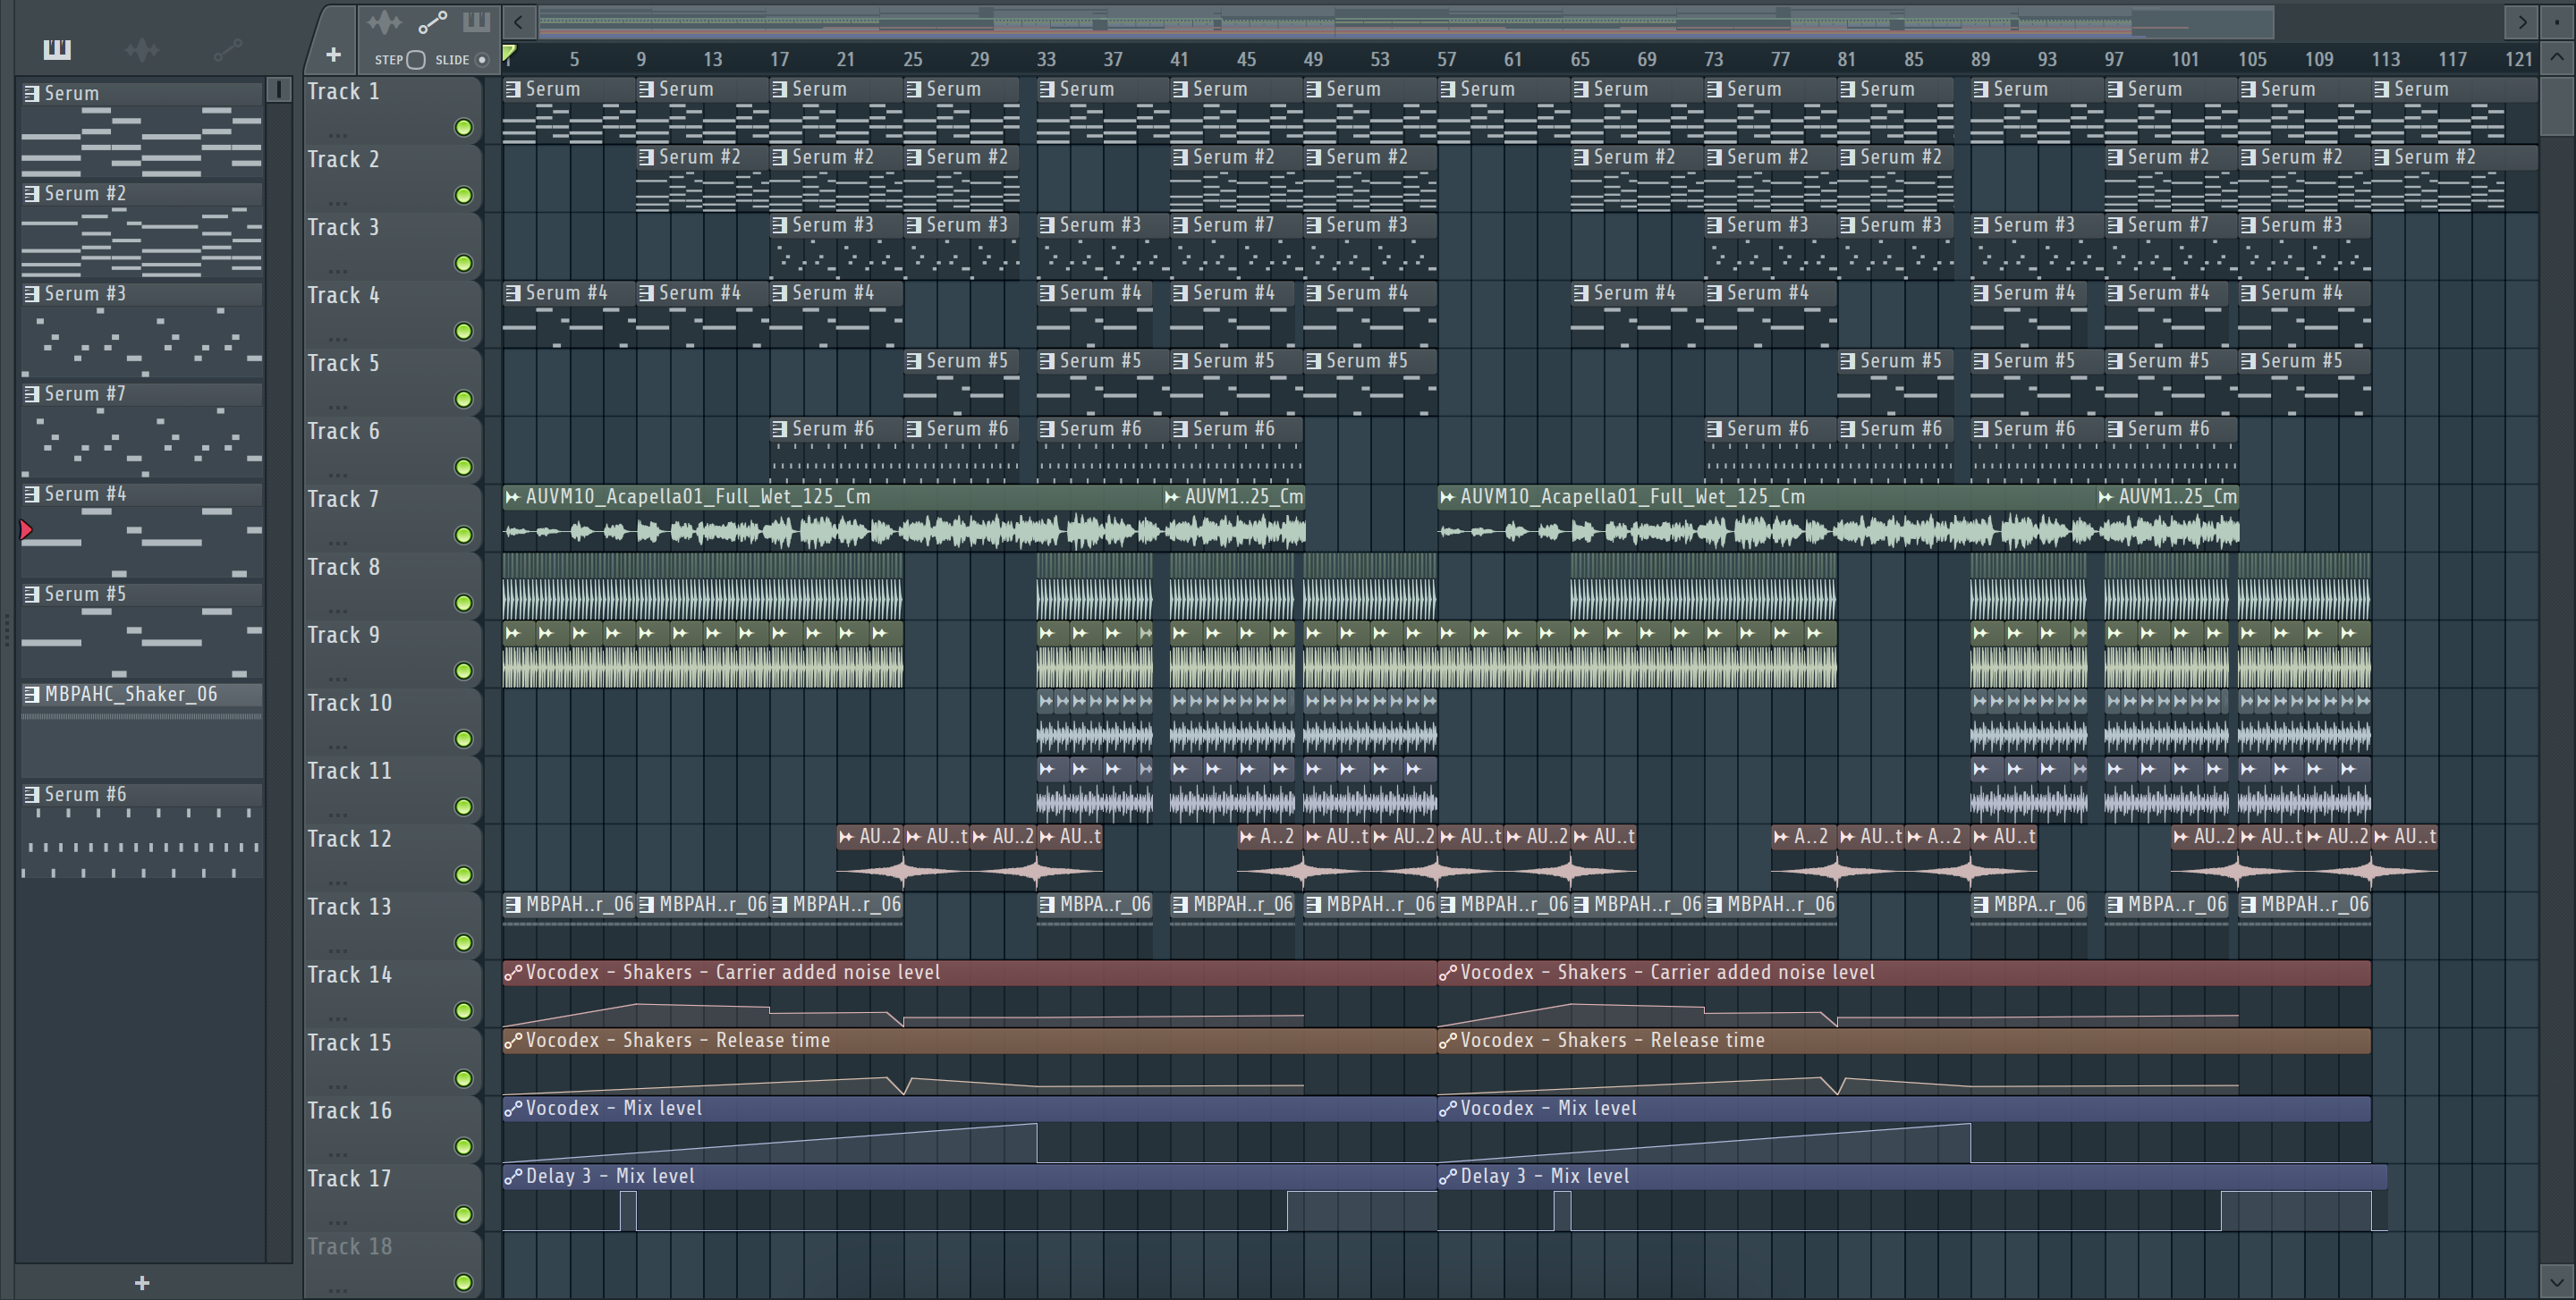Open clip menu of the first Vocodex Mix level clip

tap(513, 1108)
